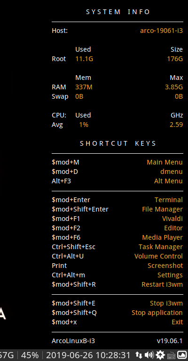
Task: Click the version text v19.06.1
Action: tap(170, 341)
